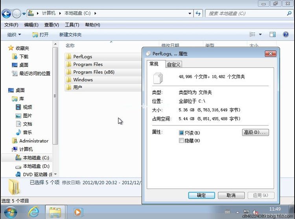The height and width of the screenshot is (219, 295).
Task: Click the search box for 本地磁盘 (C:)
Action: tap(248, 13)
